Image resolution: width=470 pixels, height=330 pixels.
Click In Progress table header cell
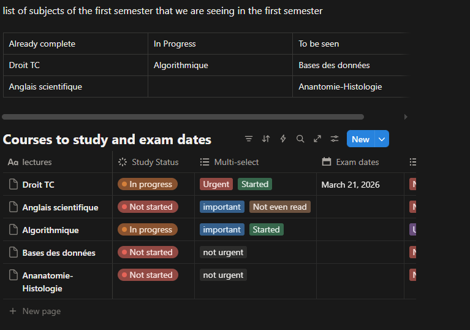click(x=221, y=44)
